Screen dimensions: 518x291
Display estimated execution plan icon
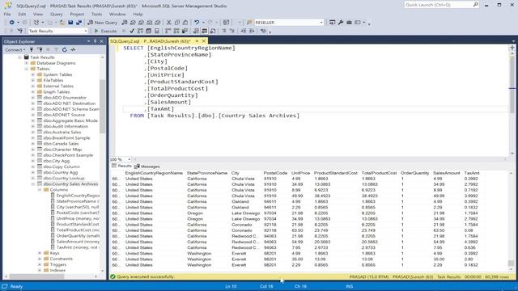(140, 31)
